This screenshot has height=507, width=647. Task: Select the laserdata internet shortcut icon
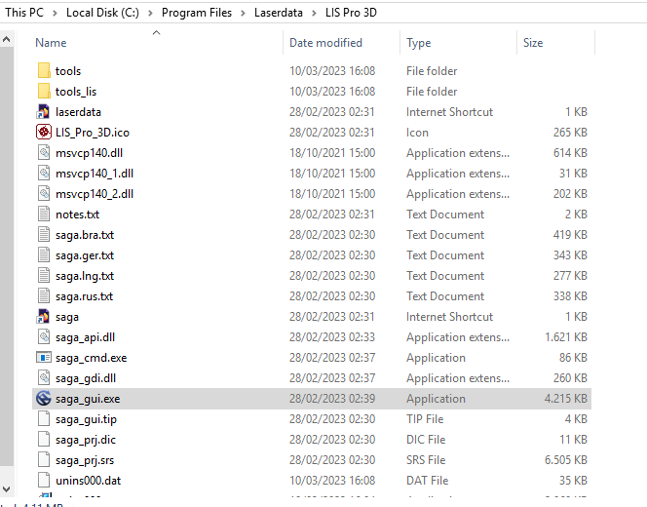point(43,112)
